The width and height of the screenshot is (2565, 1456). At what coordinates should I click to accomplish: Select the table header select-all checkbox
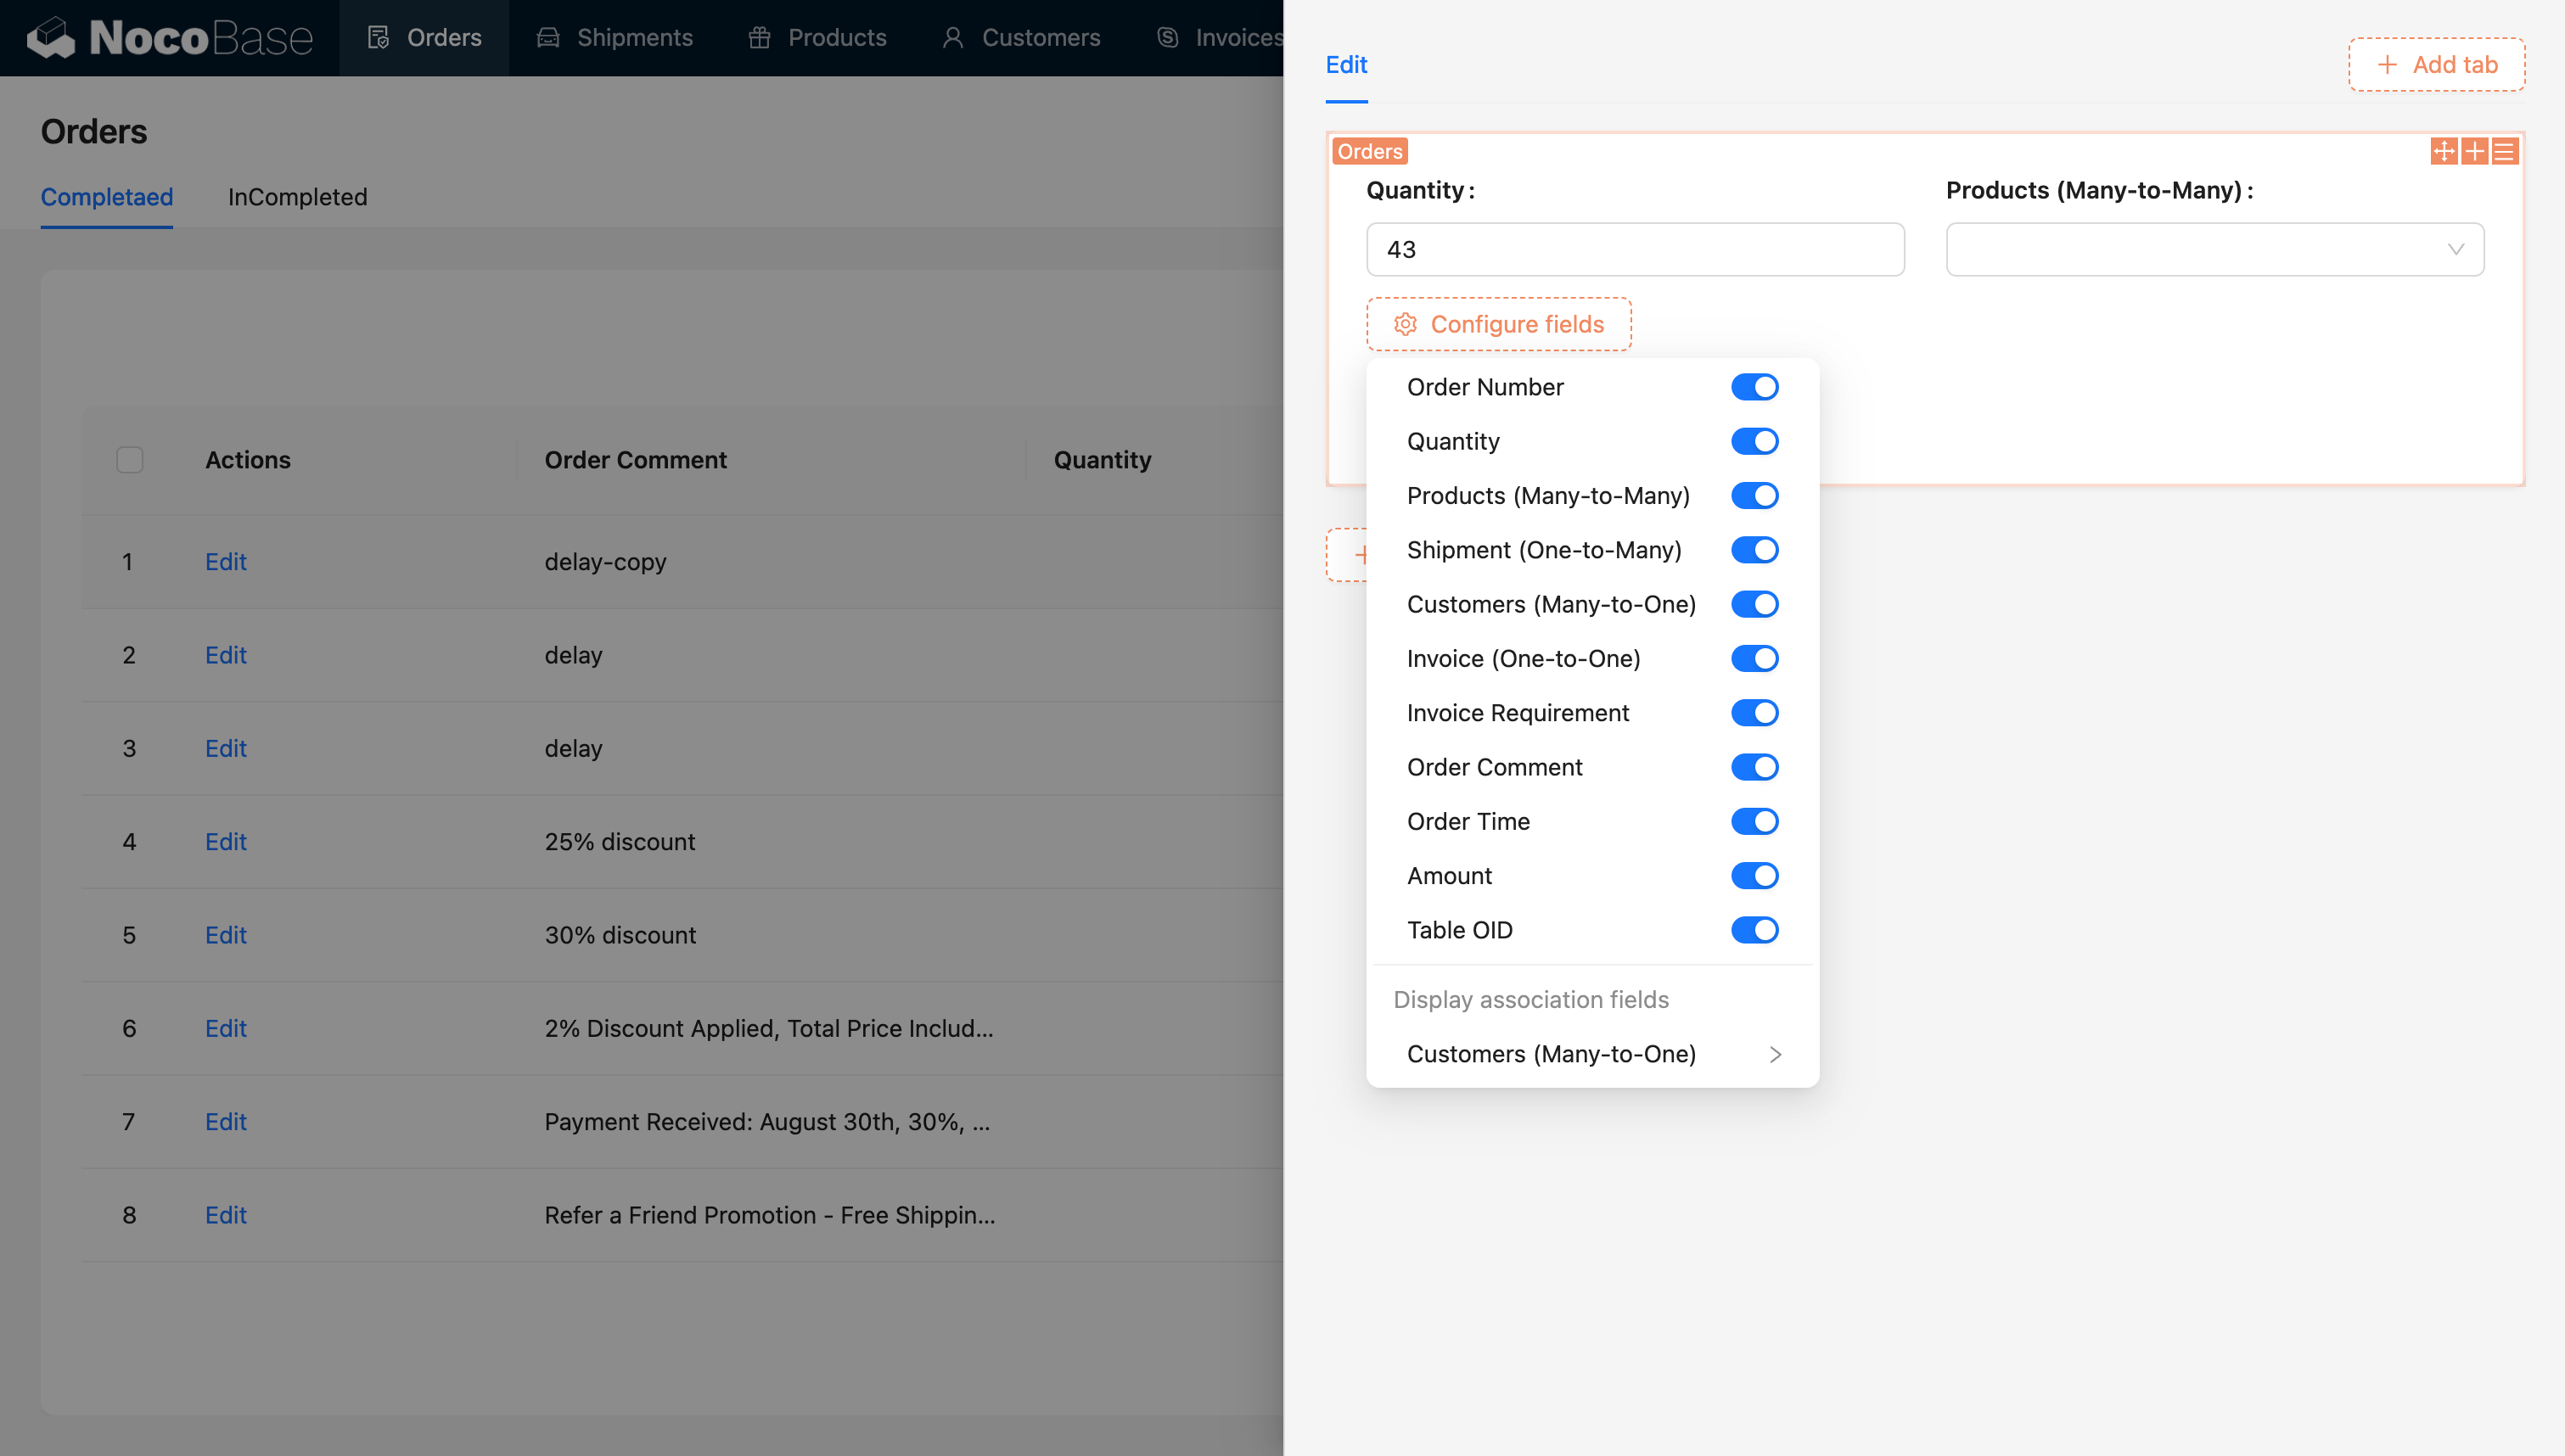(130, 460)
